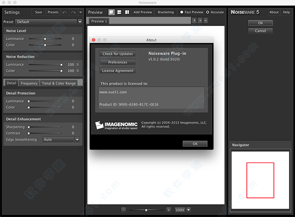
Task: Click Noise Level Luminance slider handle
Action: (45, 39)
